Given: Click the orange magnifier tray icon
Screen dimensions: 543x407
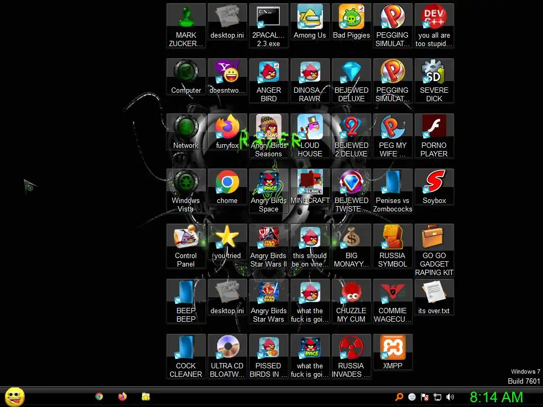Looking at the screenshot, I should (x=399, y=397).
